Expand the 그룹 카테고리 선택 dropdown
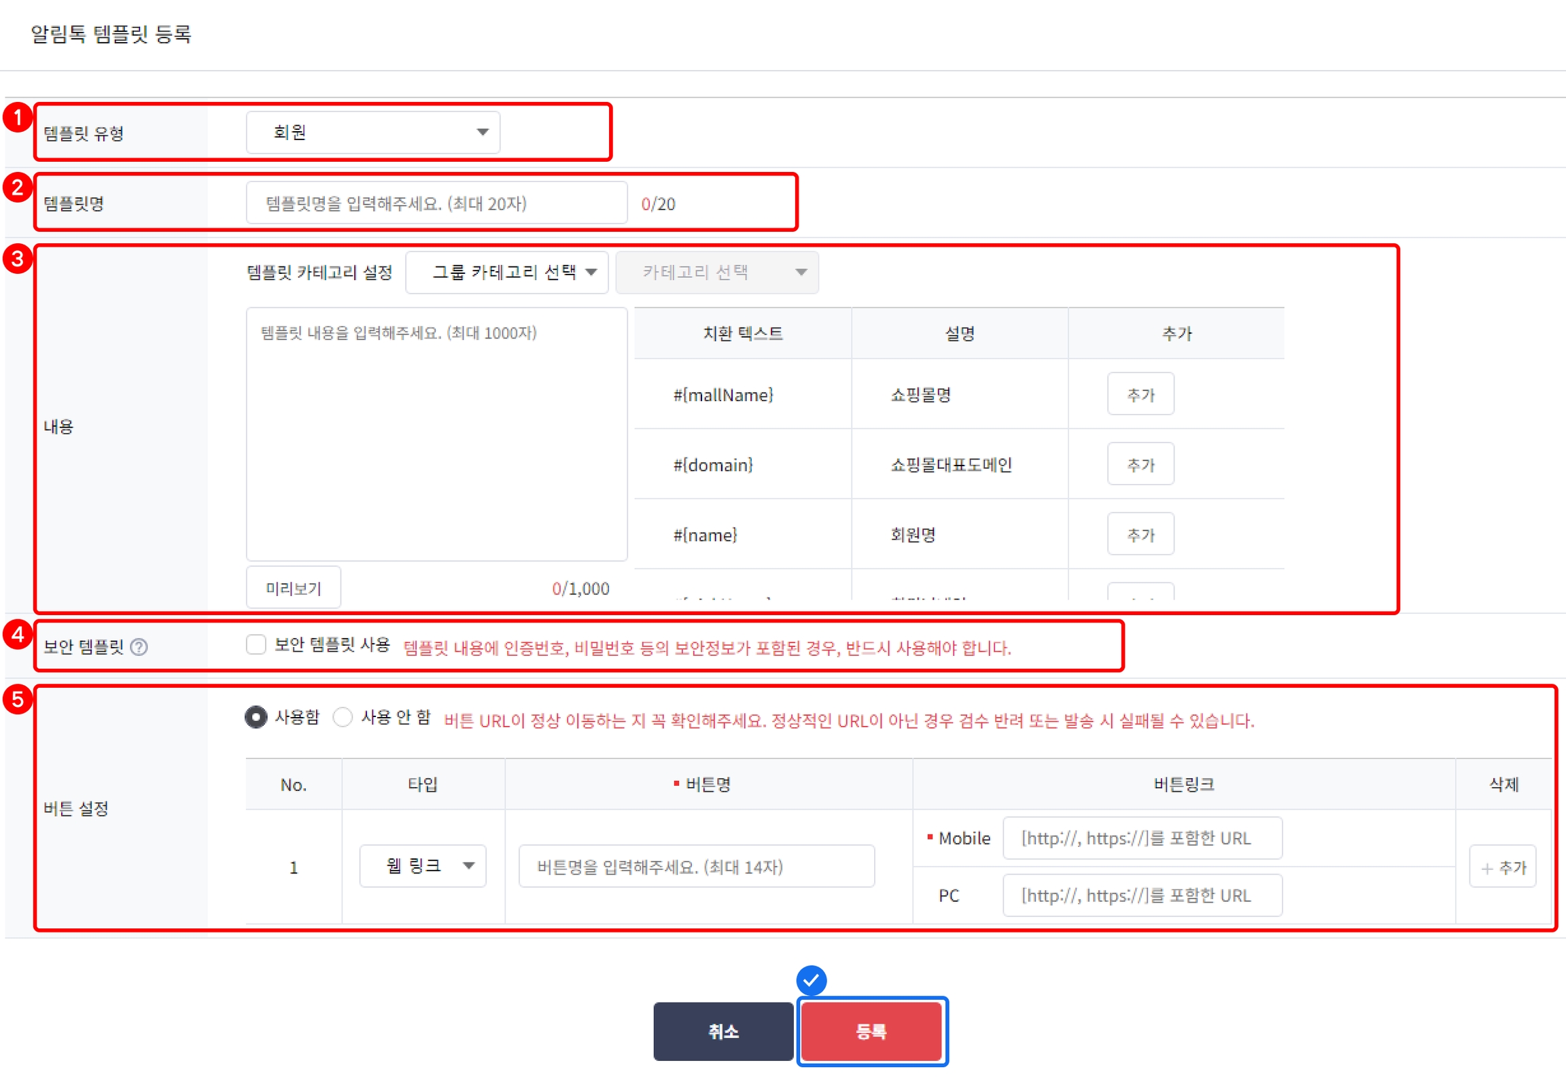The width and height of the screenshot is (1566, 1080). 506,273
